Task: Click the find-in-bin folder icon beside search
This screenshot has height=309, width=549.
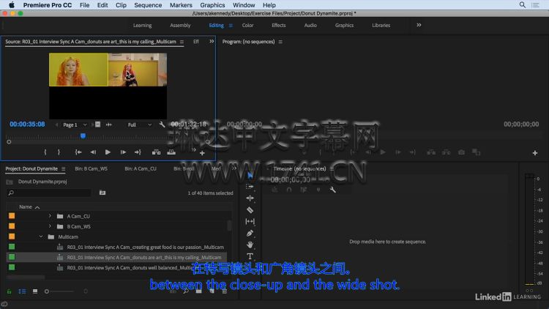Action: [102, 193]
